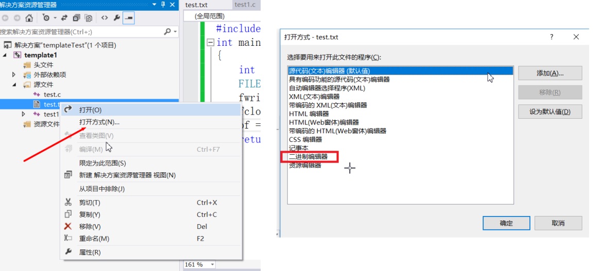Open Solution Explorer window position dropdown arrow

pos(154,5)
